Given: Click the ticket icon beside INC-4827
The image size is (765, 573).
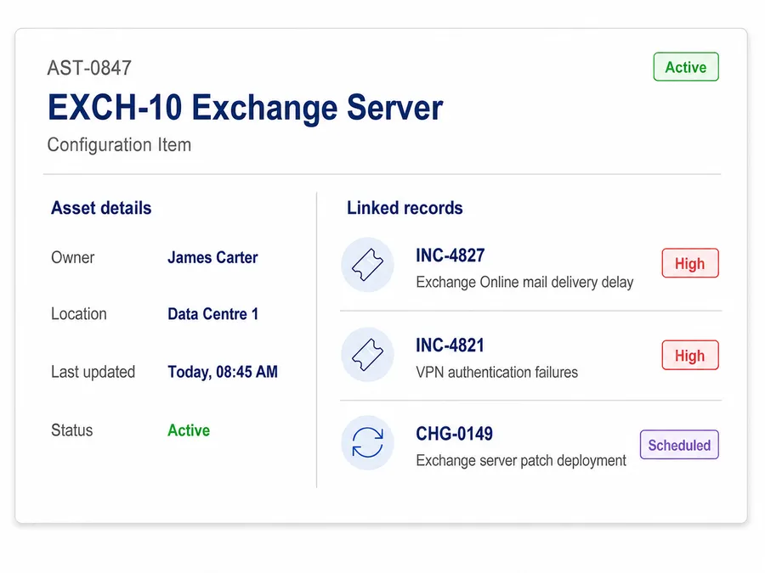Looking at the screenshot, I should click(367, 265).
